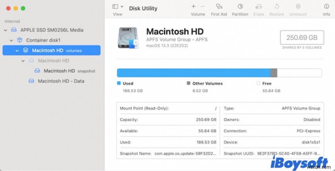Open the View sidebar options icon
Screen dimensions: 335x171
pyautogui.click(x=115, y=7)
